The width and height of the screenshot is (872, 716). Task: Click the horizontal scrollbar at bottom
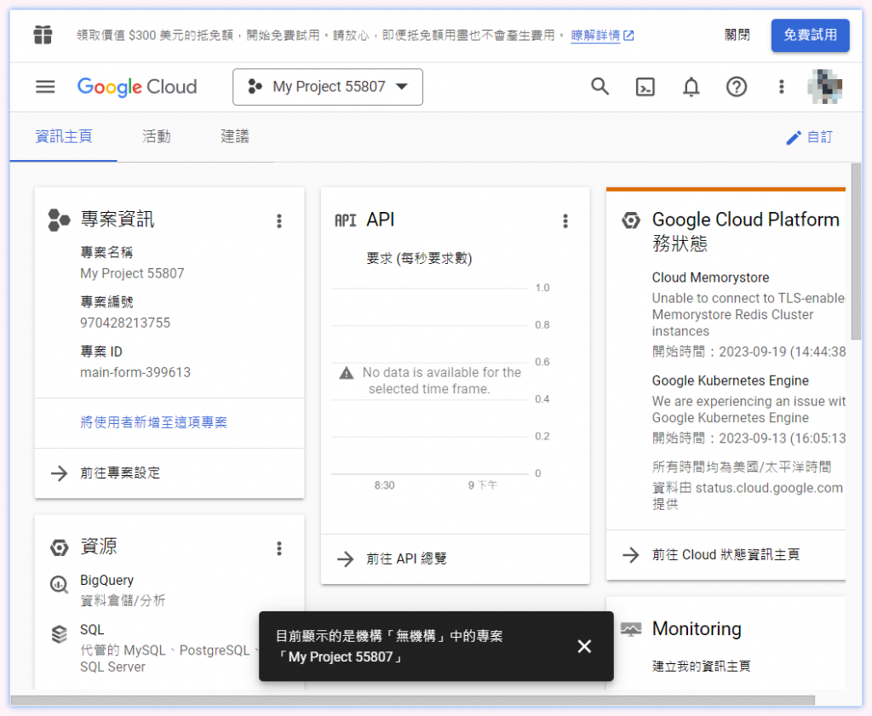pyautogui.click(x=413, y=700)
